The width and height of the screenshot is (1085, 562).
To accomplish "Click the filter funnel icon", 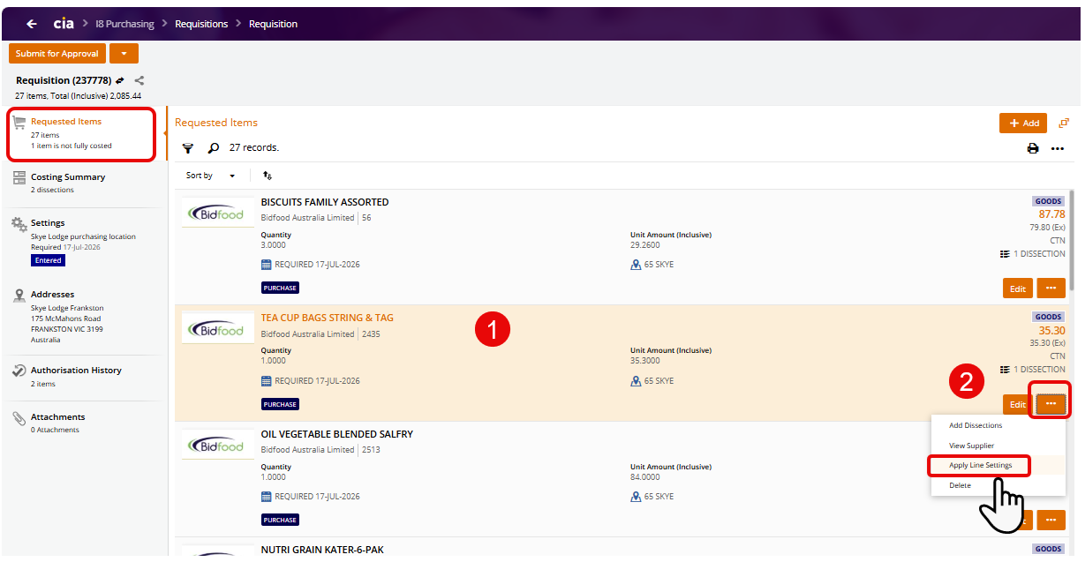I will [x=188, y=148].
